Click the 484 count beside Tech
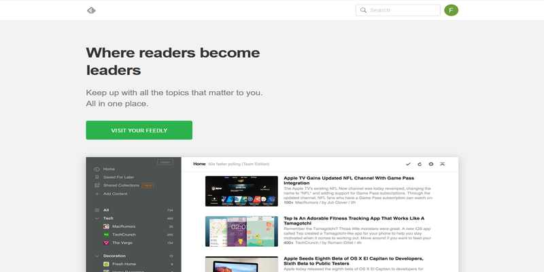The height and width of the screenshot is (272, 544). click(x=170, y=218)
